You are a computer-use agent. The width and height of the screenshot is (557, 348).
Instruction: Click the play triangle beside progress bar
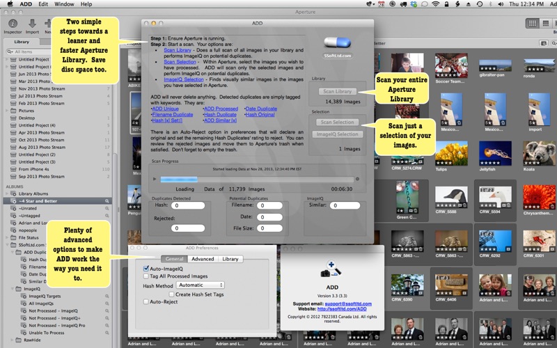155,179
